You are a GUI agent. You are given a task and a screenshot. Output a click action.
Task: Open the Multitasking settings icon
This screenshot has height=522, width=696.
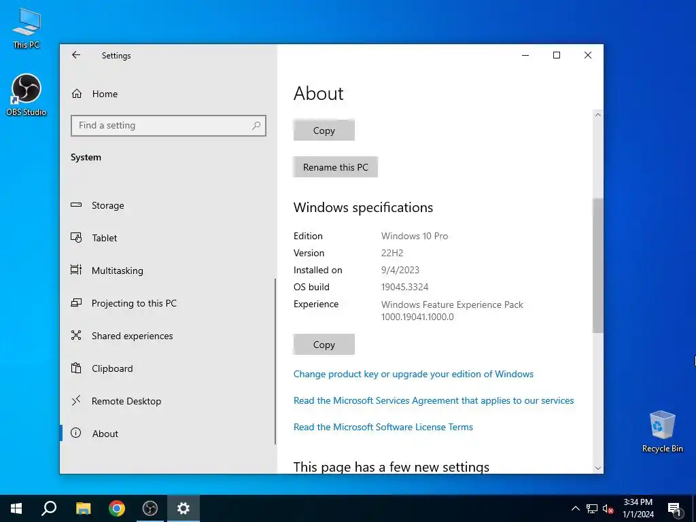(76, 271)
